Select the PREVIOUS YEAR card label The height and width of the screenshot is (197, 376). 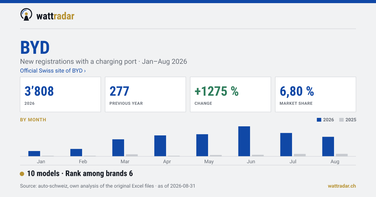[x=126, y=103]
